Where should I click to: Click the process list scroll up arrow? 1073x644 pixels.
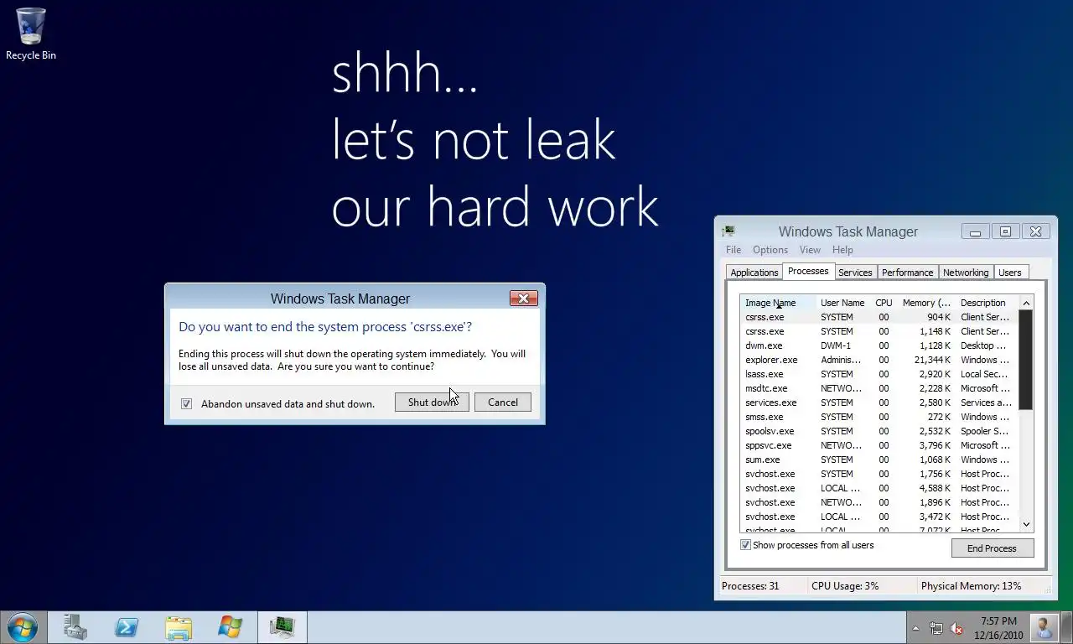pyautogui.click(x=1026, y=303)
